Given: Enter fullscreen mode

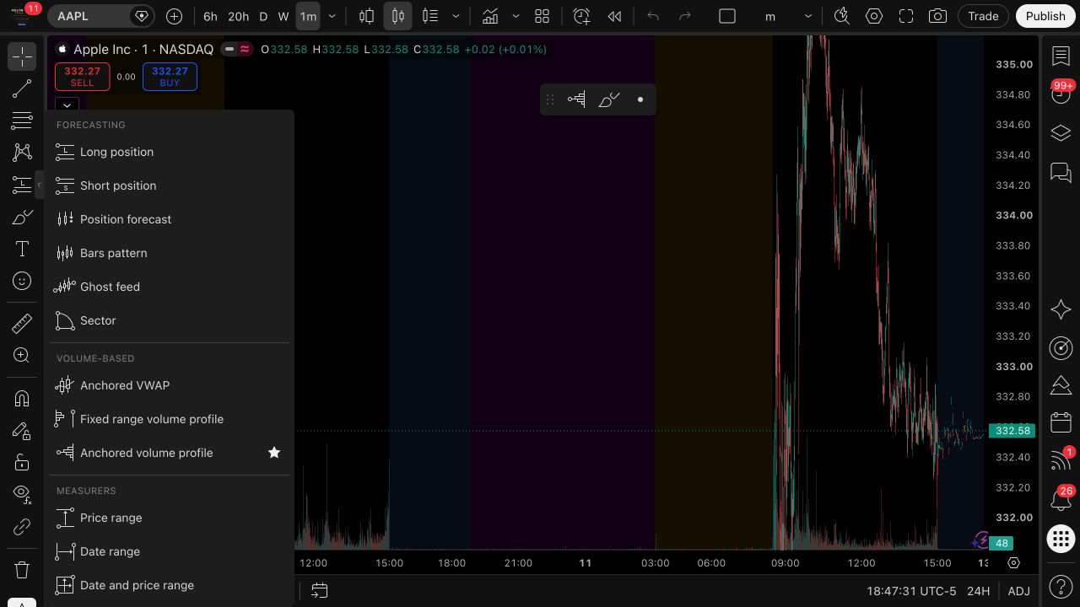Looking at the screenshot, I should (x=906, y=16).
